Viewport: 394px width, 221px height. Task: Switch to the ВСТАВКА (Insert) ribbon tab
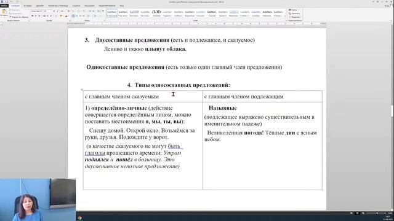27,6
